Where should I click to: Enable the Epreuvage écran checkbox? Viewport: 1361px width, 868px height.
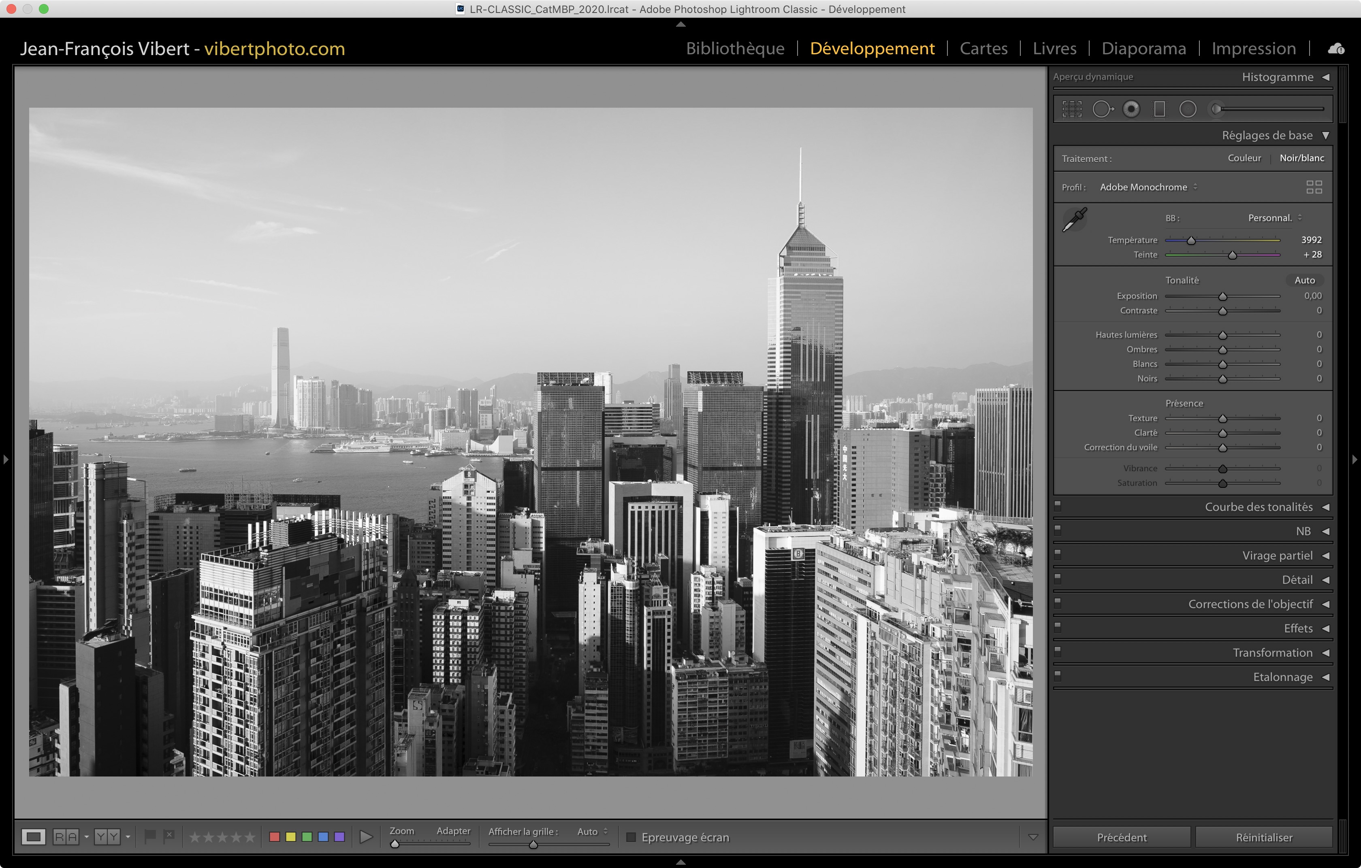point(631,837)
